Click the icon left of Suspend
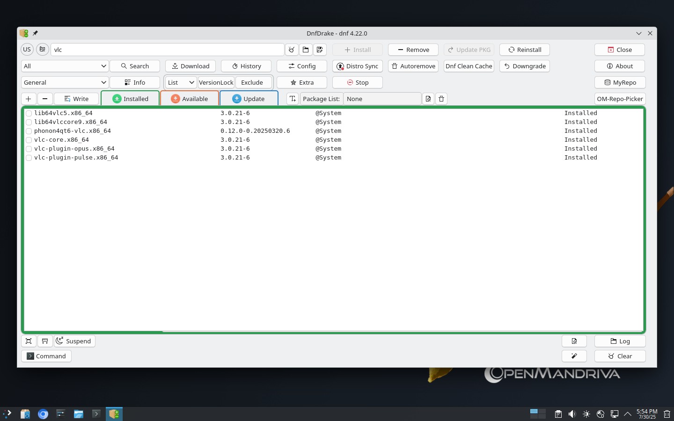The image size is (674, 421). [x=45, y=341]
